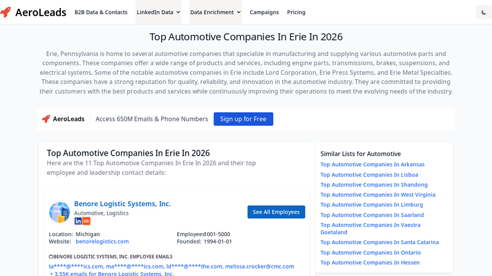Click See All Employees button
The width and height of the screenshot is (492, 276).
[276, 212]
